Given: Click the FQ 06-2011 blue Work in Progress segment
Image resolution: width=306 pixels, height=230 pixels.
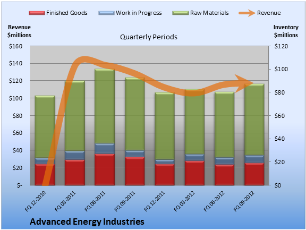Looking at the screenshot, I should click(x=105, y=149).
